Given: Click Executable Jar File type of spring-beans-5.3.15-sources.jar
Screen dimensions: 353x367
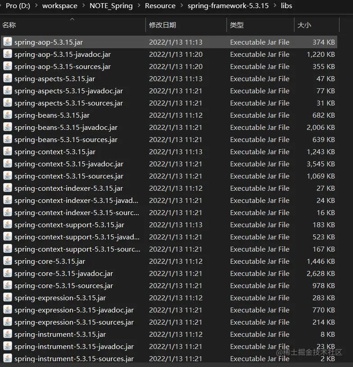Looking at the screenshot, I should (x=260, y=139).
